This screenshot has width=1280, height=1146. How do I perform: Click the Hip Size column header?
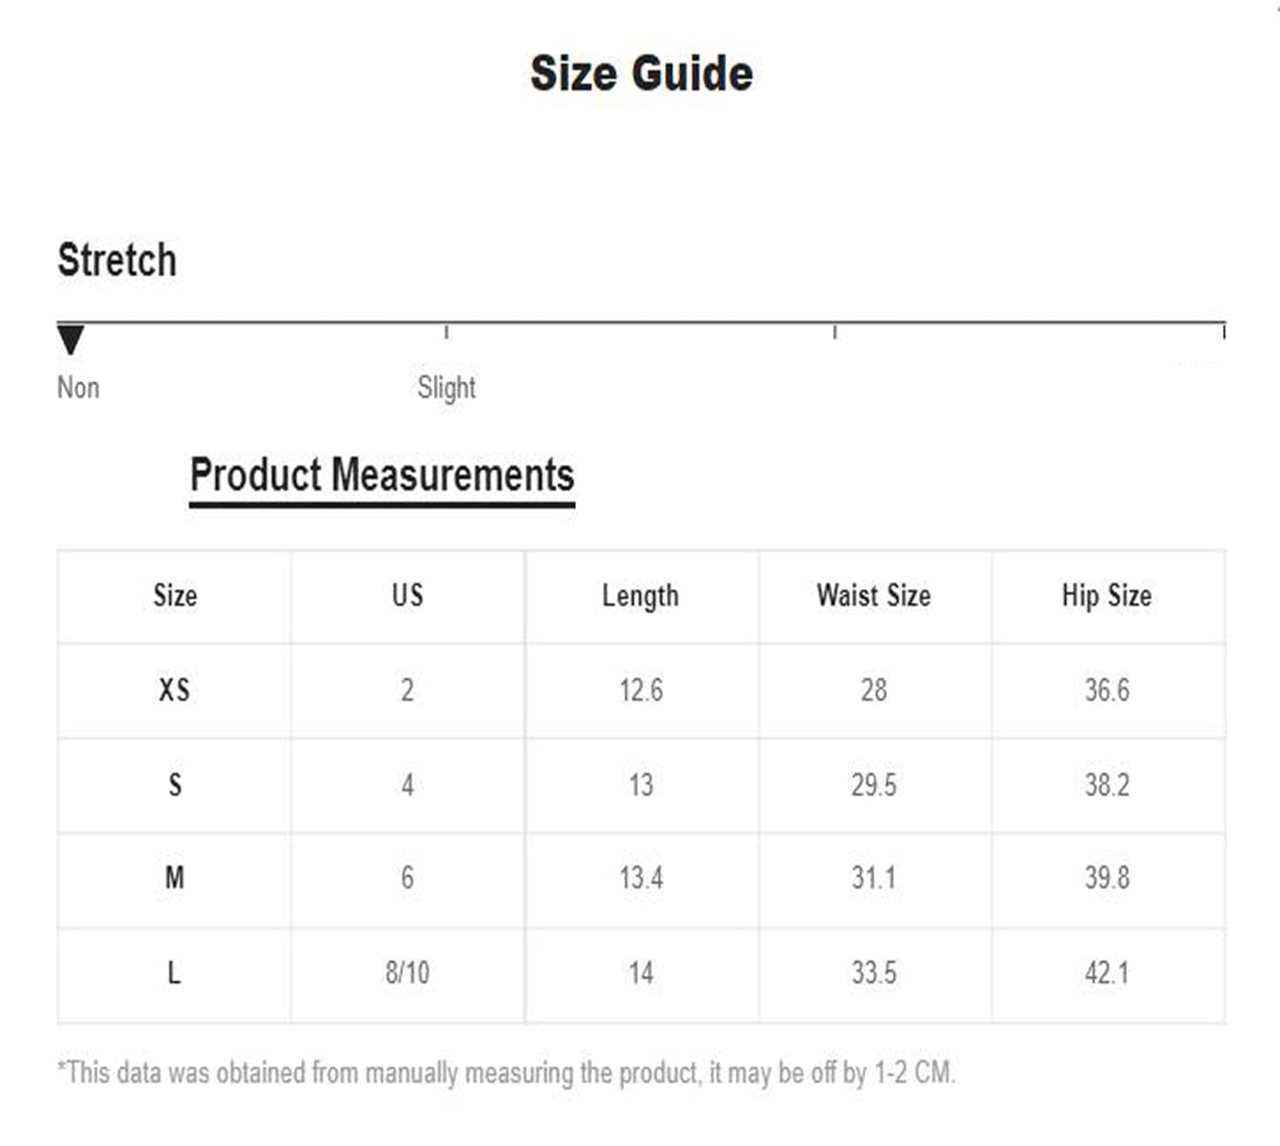[1106, 596]
